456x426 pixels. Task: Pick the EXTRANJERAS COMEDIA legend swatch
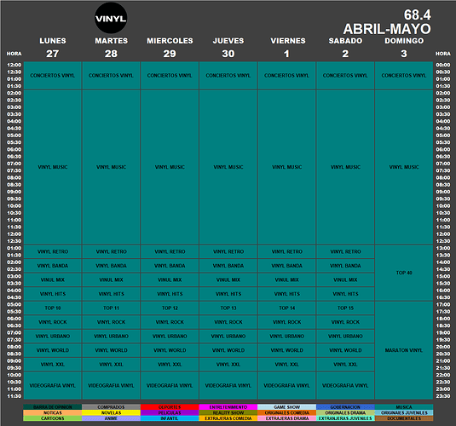click(x=228, y=418)
